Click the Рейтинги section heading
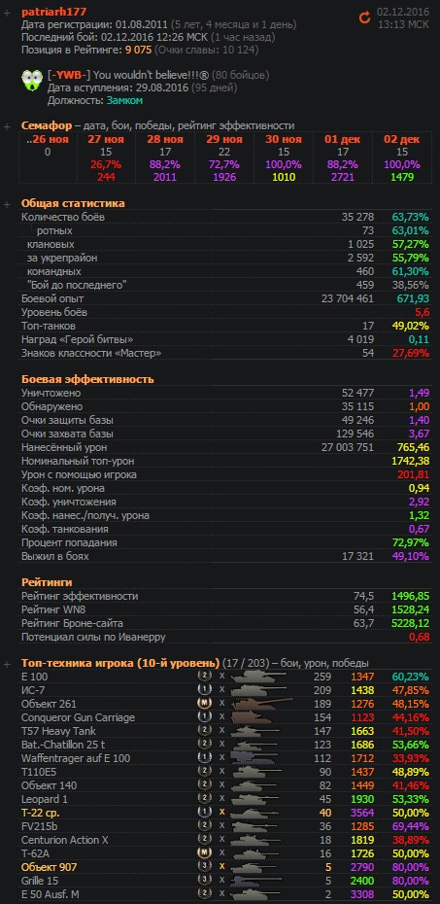 tap(47, 582)
